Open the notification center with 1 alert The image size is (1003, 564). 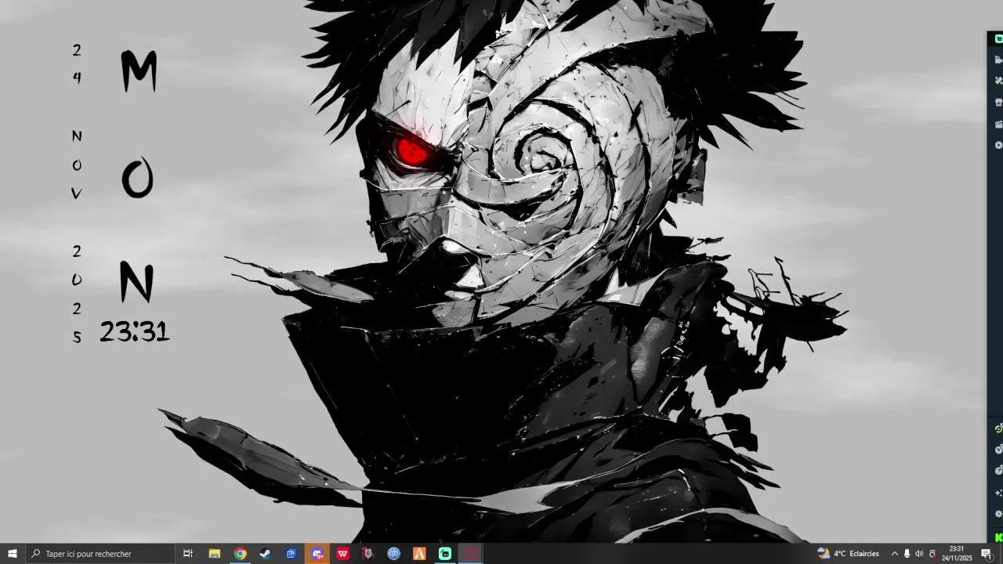(x=987, y=554)
